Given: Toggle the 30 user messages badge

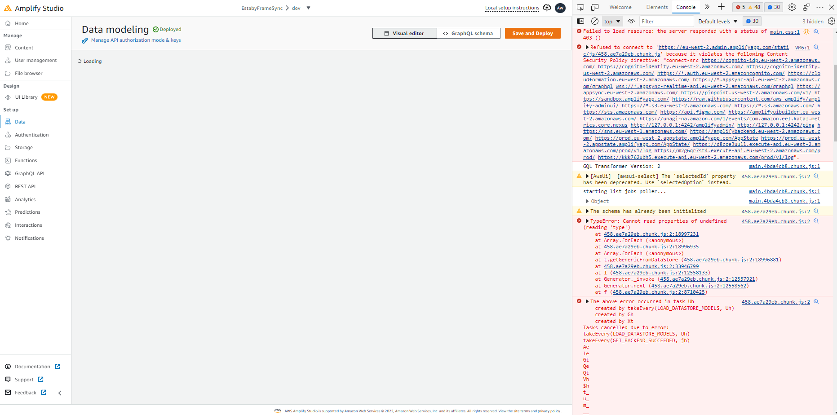Looking at the screenshot, I should pos(752,21).
